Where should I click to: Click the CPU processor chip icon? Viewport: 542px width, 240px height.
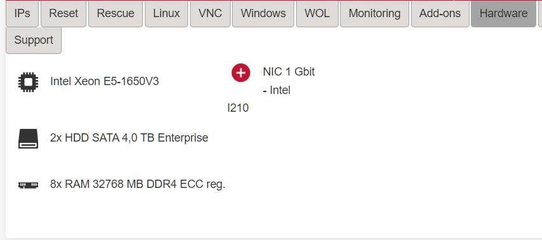pyautogui.click(x=29, y=82)
